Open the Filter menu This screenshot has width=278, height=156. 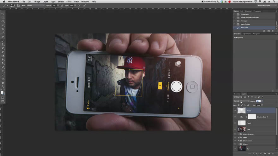69,2
